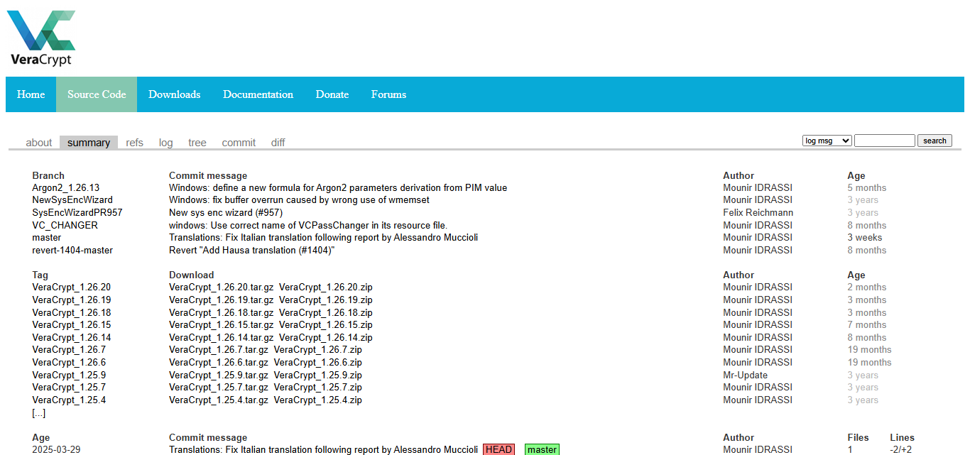The image size is (970, 455).
Task: Open the Revert Add Hausa translation commit
Action: point(251,250)
